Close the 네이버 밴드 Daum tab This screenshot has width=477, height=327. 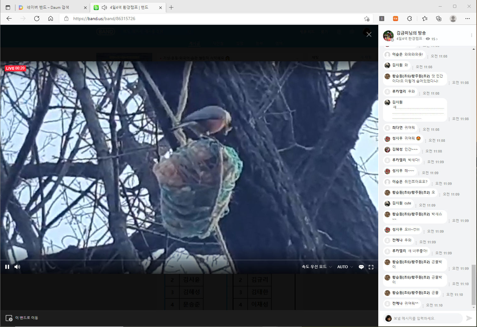[85, 8]
